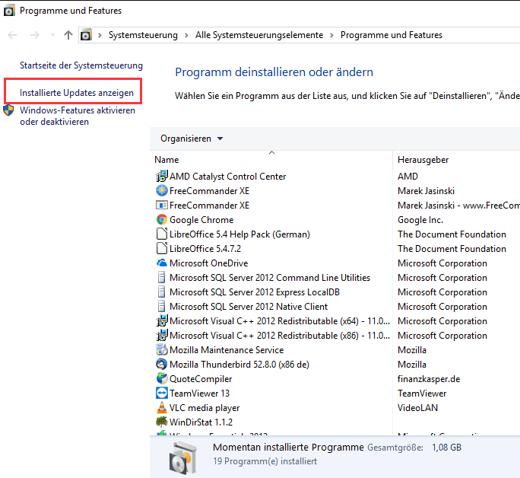The width and height of the screenshot is (520, 478).
Task: Click the orange FreeCommander XE icon by Marek Jasinski
Action: (x=162, y=190)
